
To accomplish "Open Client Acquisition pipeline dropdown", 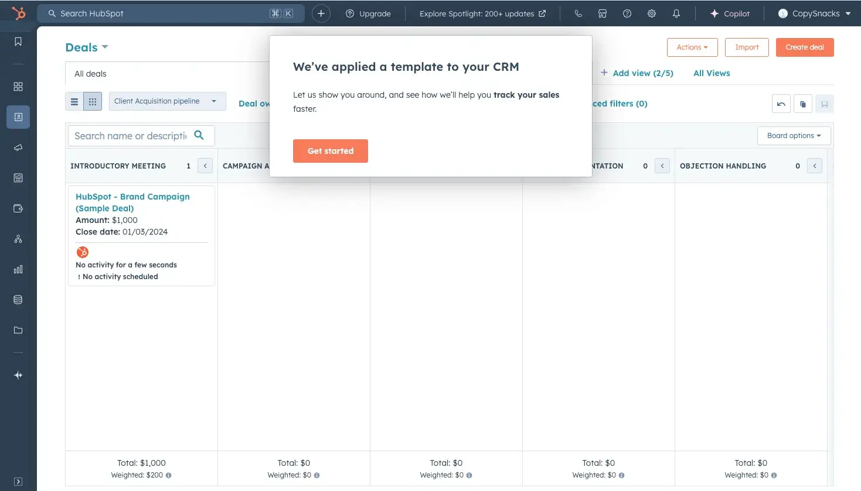I will (x=166, y=101).
